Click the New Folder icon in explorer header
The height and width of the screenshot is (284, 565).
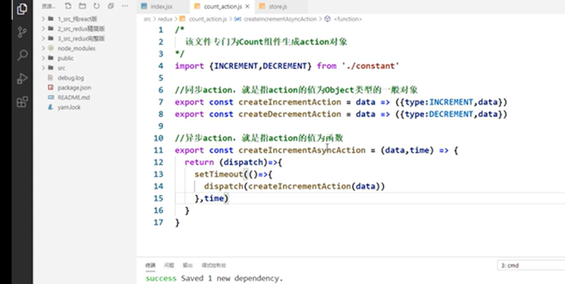click(82, 6)
